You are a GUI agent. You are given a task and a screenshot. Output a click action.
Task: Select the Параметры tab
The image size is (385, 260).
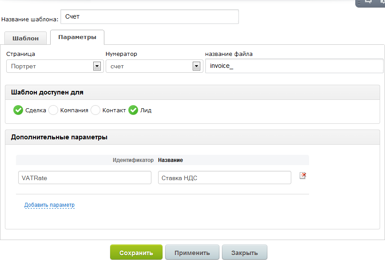click(x=77, y=37)
